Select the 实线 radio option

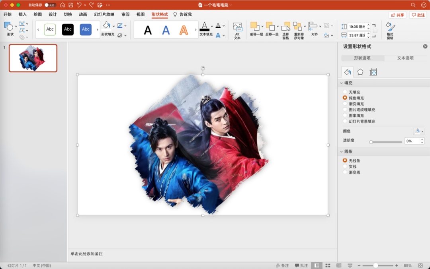pyautogui.click(x=345, y=166)
